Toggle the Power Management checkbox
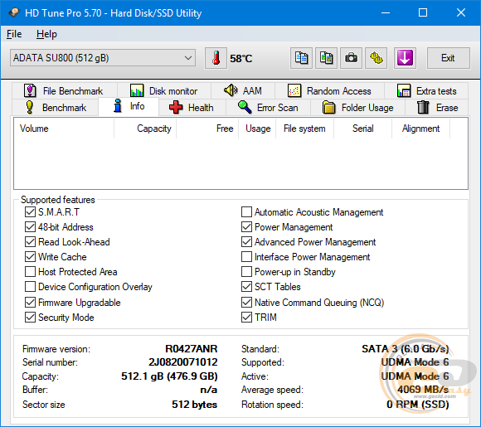 [246, 227]
